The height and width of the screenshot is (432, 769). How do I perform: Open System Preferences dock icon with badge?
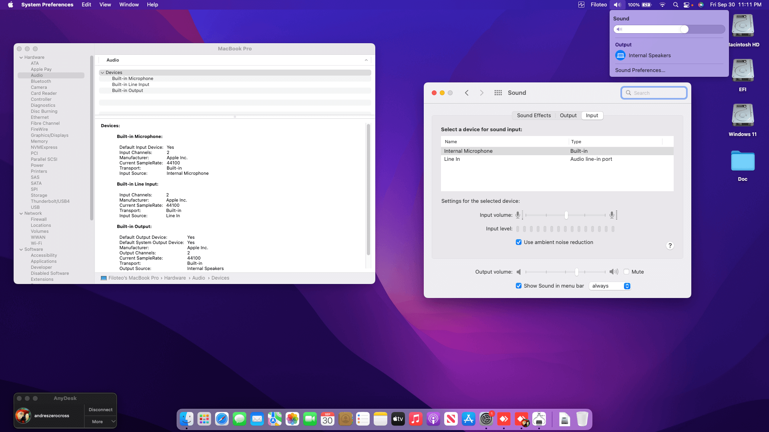(x=486, y=419)
